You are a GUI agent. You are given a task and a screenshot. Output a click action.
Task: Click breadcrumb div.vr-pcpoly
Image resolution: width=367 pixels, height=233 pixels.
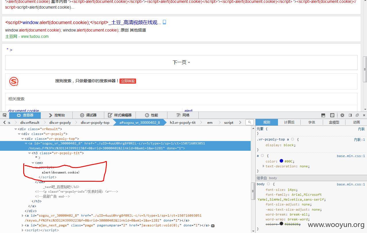(x=60, y=122)
